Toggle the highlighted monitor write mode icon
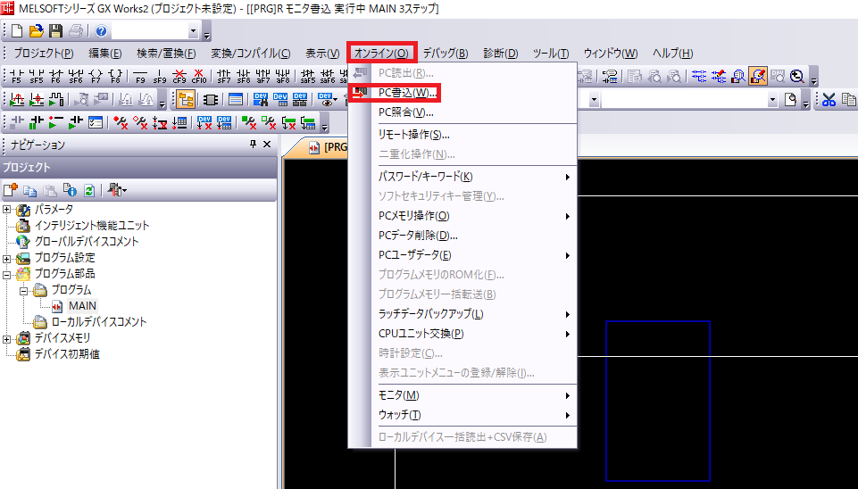This screenshot has height=489, width=858. 758,76
